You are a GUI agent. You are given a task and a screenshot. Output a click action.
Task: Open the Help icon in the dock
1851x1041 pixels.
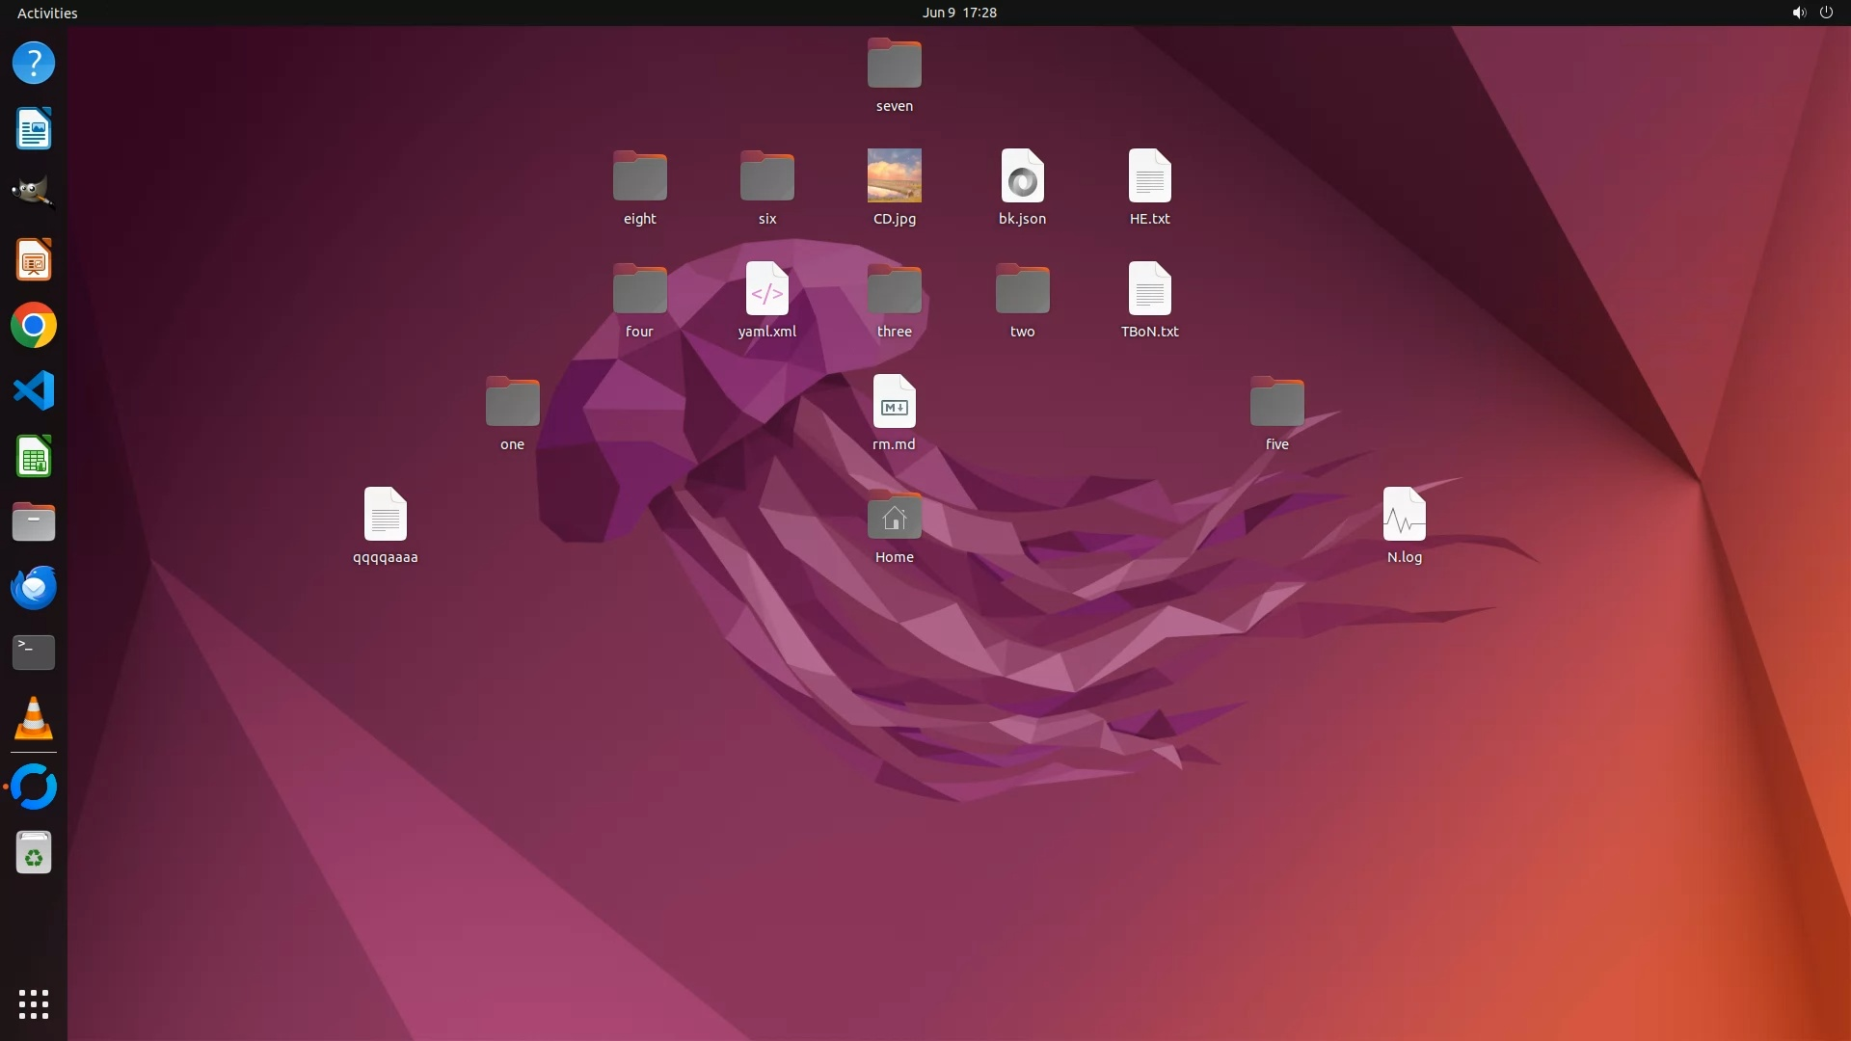34,64
